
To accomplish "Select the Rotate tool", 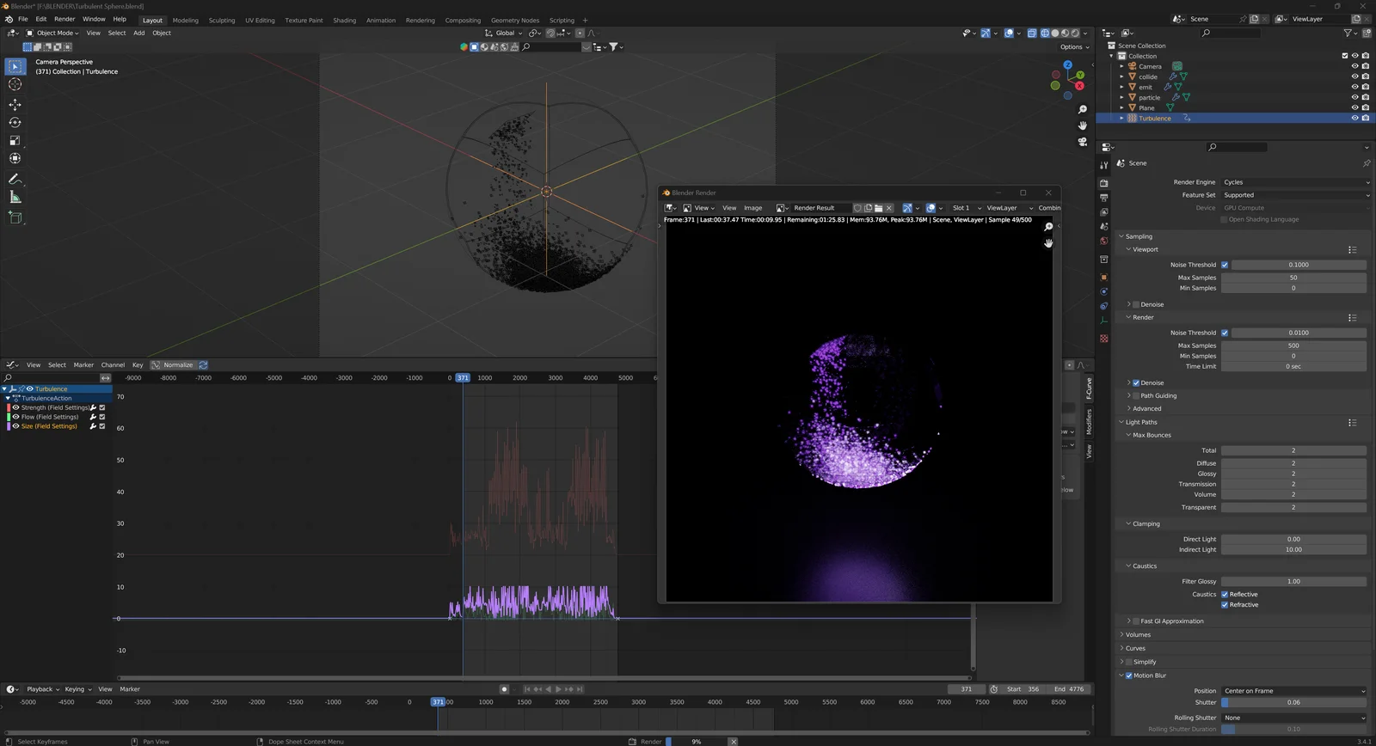I will (15, 123).
